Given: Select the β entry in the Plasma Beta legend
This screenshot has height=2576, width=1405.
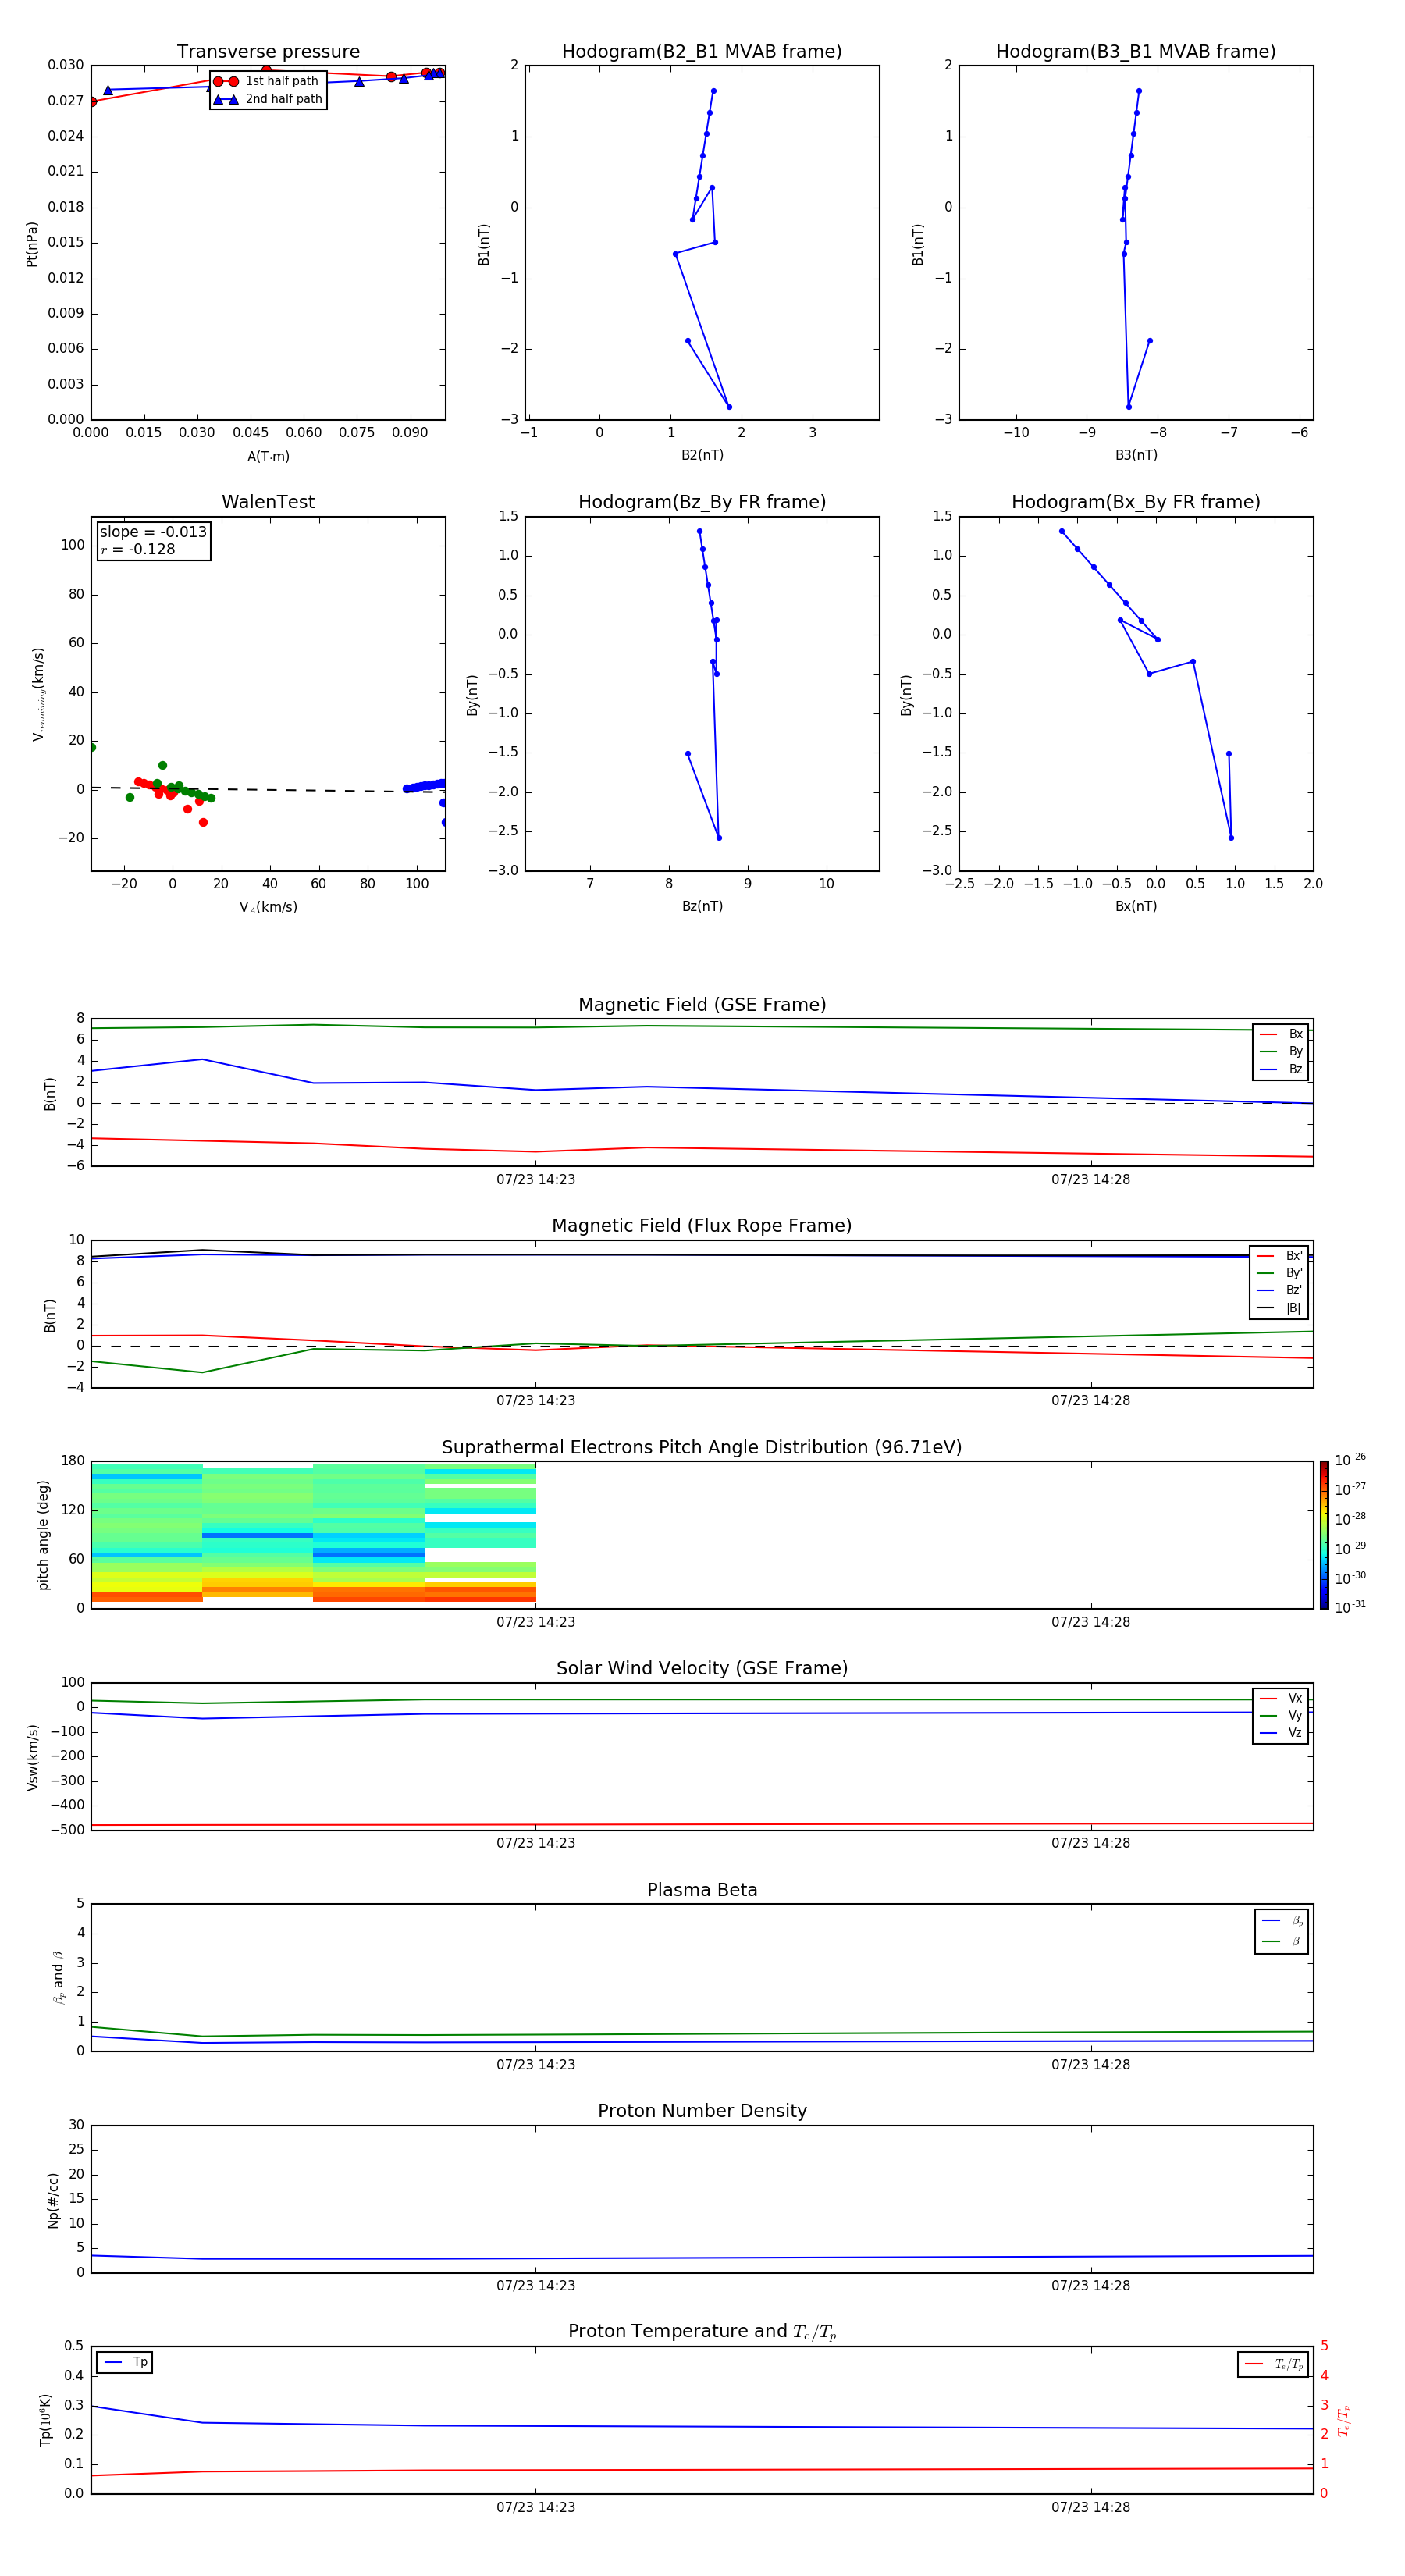Looking at the screenshot, I should pos(1282,1942).
